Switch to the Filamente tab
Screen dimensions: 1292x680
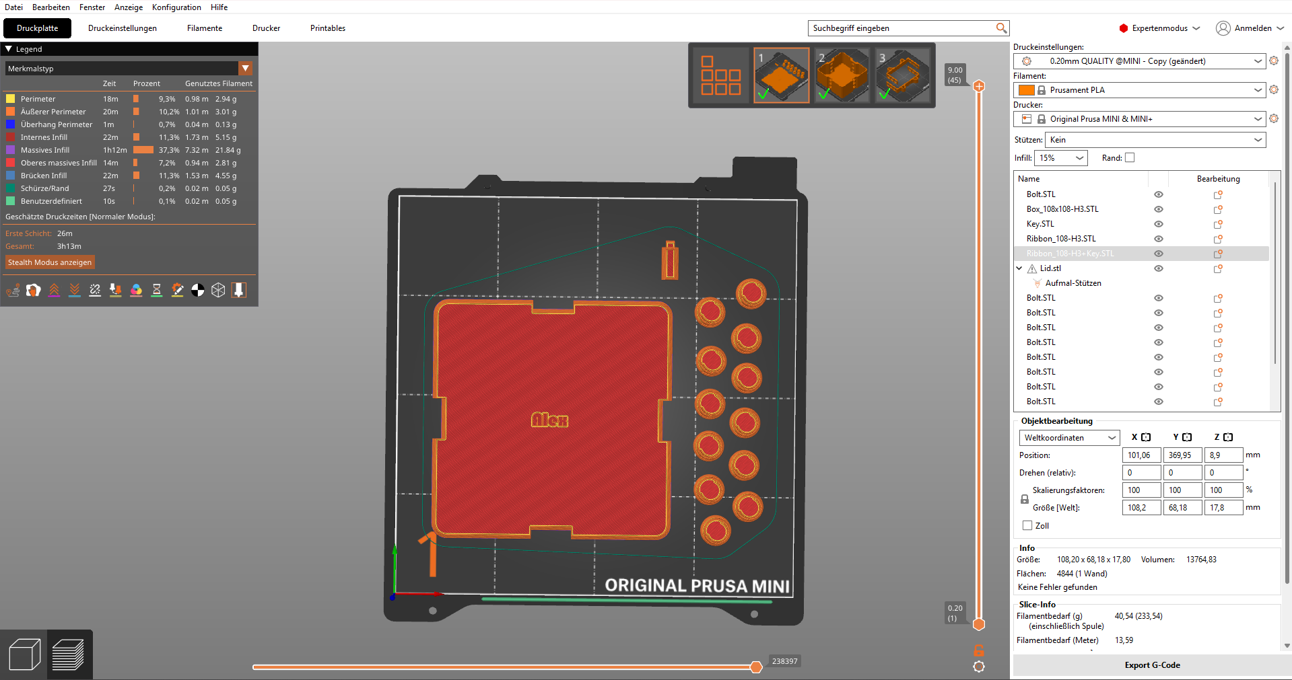point(205,28)
